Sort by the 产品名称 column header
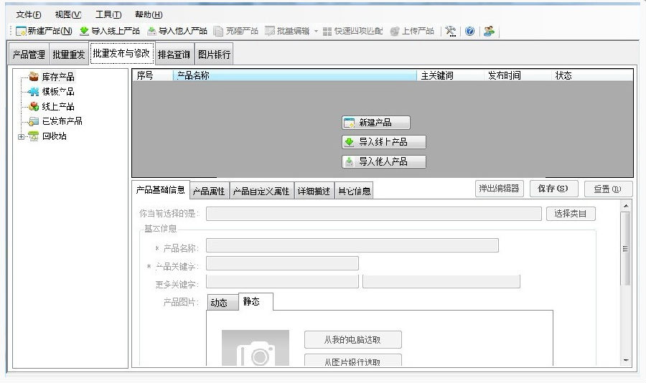646x383 pixels. click(294, 75)
